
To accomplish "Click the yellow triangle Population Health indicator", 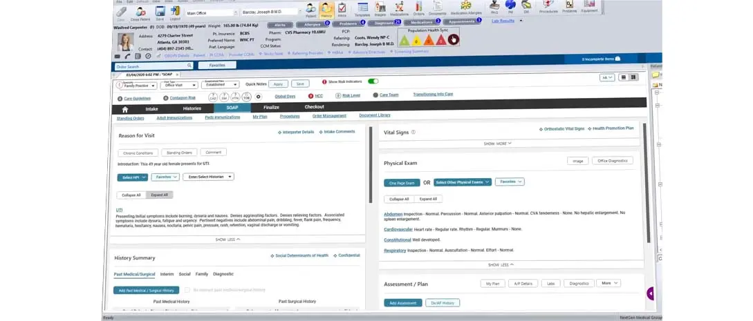I will [417, 41].
